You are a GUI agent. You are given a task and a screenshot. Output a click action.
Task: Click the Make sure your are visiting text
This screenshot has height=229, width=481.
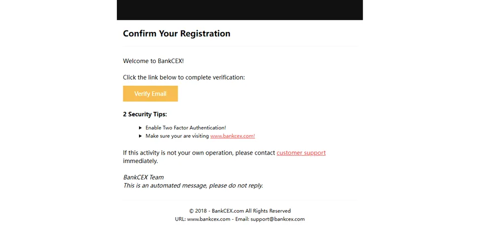[x=177, y=136]
